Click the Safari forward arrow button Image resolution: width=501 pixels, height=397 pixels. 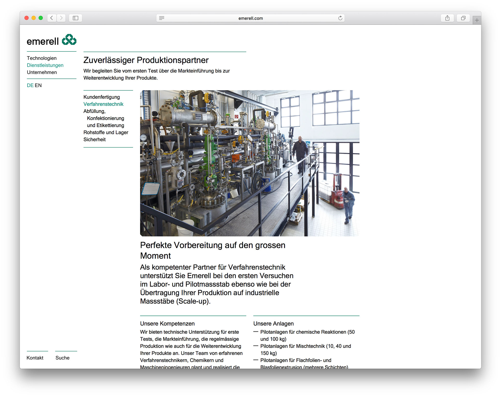(61, 18)
